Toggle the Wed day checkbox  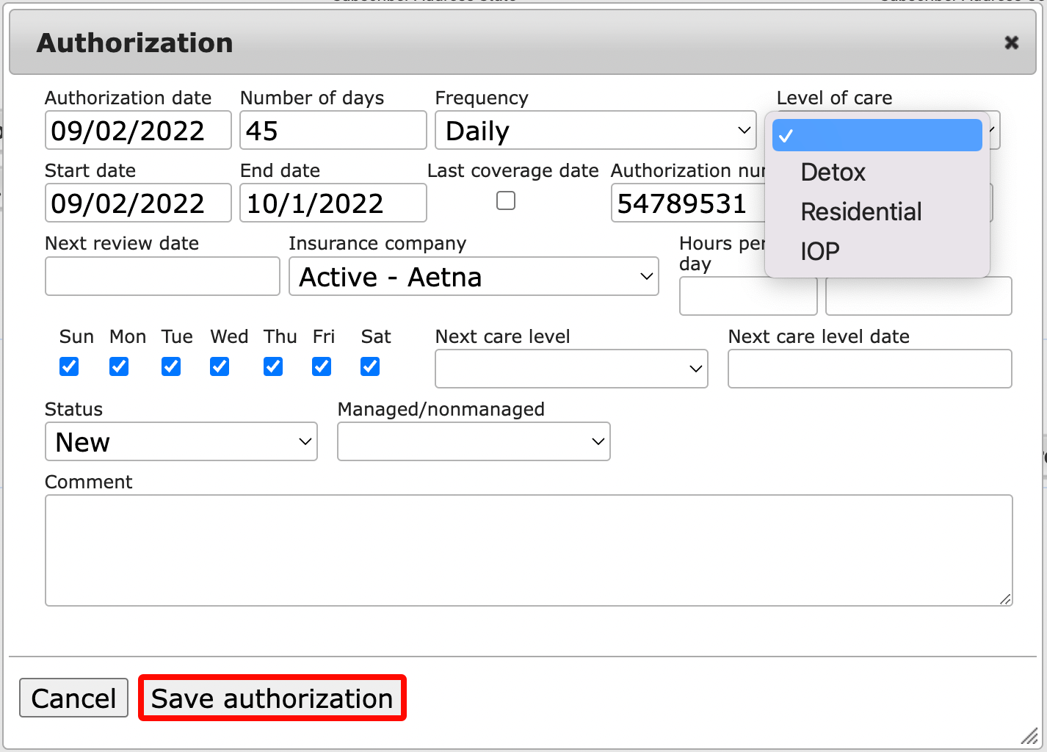tap(220, 366)
